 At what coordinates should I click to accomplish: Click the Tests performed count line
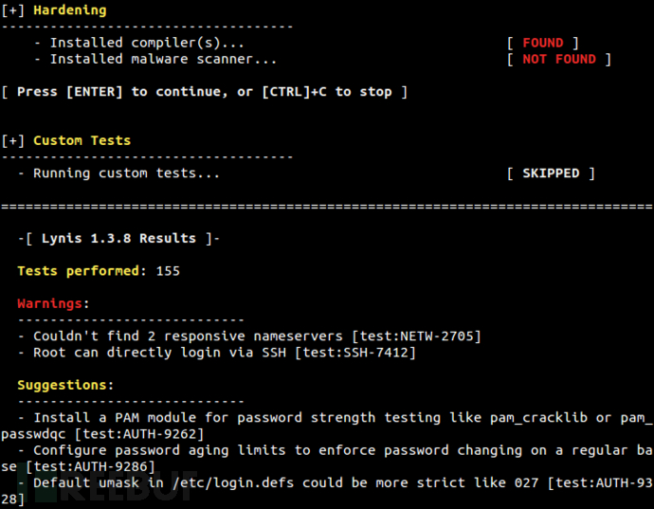99,271
